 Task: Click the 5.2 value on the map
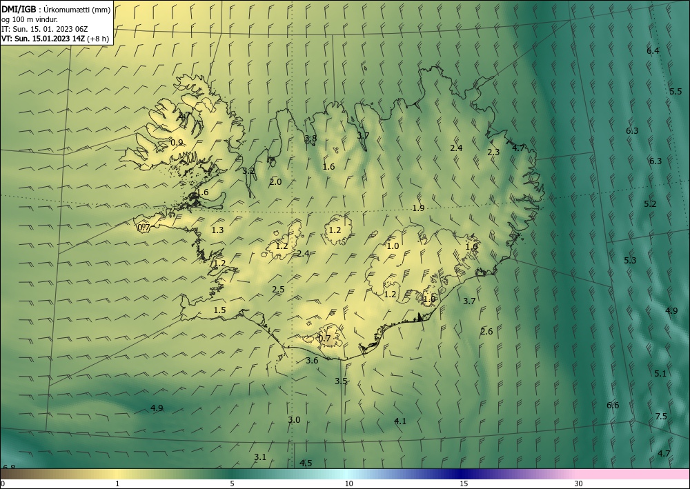[x=650, y=203]
